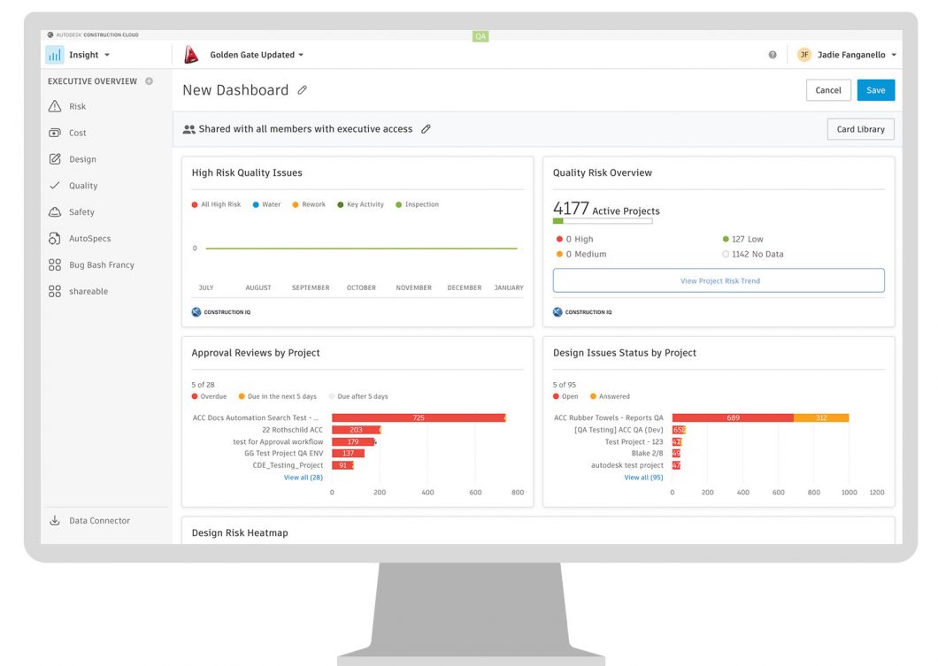This screenshot has height=666, width=938.
Task: Click the Safety hard hat icon
Action: pyautogui.click(x=55, y=211)
